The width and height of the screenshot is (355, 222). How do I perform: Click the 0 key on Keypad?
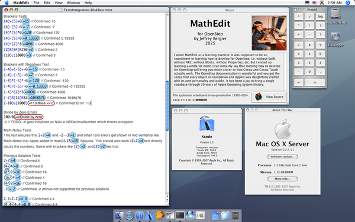309,72
